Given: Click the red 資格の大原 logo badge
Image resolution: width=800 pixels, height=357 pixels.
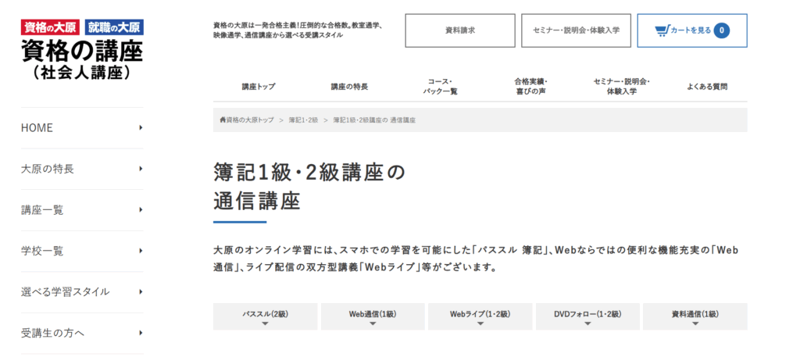Looking at the screenshot, I should tap(51, 27).
